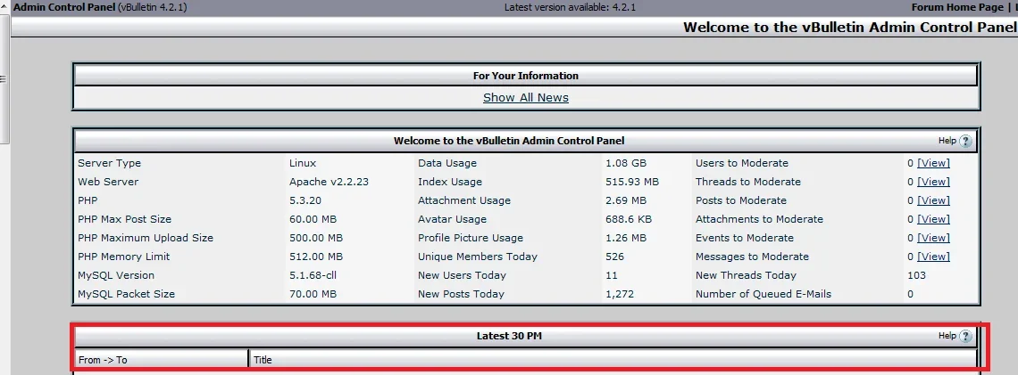View Events to Moderate
1018x375 pixels.
tap(933, 239)
